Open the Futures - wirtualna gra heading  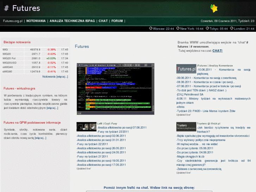(x=19, y=88)
